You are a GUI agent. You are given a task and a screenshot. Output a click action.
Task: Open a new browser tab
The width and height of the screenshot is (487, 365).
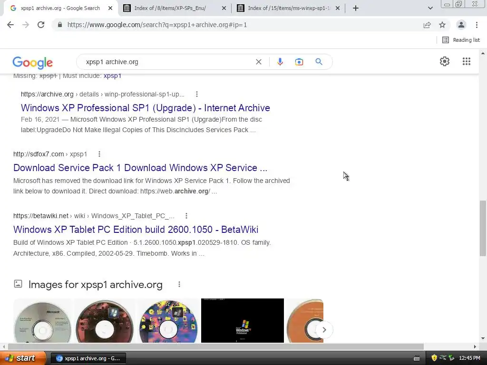click(x=356, y=8)
